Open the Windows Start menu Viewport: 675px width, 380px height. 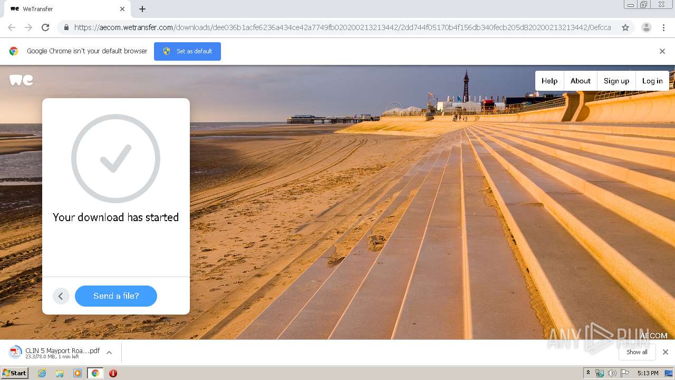click(15, 373)
